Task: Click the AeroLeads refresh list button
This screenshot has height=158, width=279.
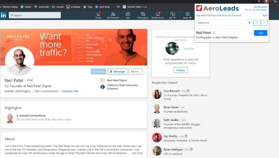Action: [256, 22]
